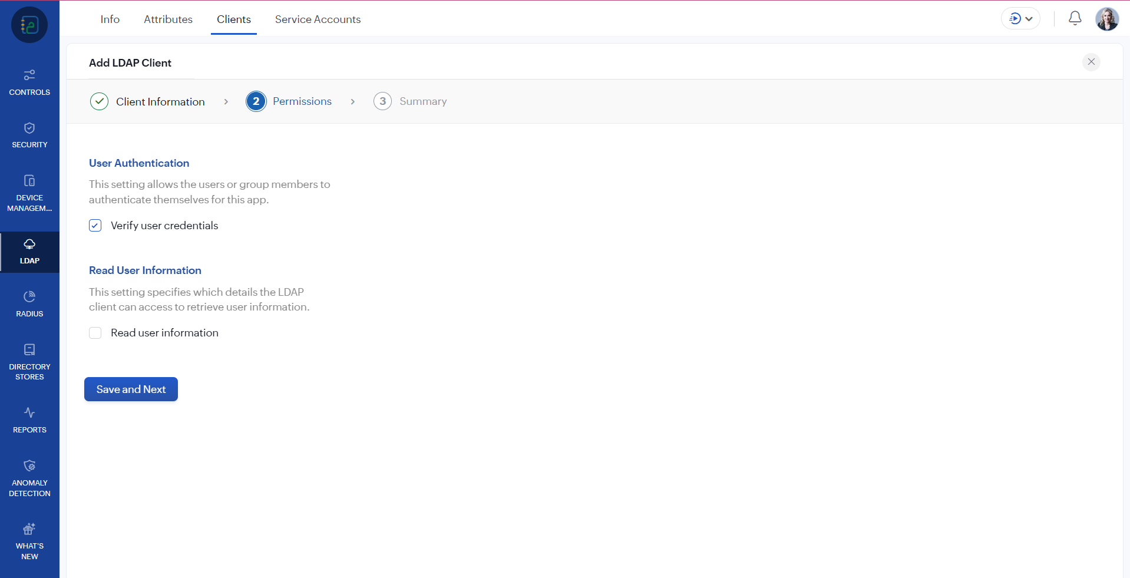View Reports from the sidebar
The image size is (1130, 578).
click(29, 421)
